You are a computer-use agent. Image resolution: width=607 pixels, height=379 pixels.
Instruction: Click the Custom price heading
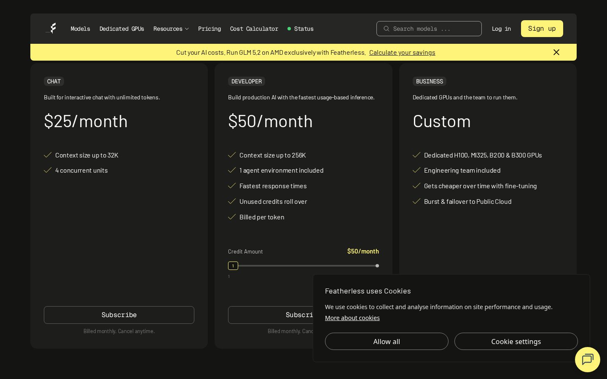[x=442, y=121]
